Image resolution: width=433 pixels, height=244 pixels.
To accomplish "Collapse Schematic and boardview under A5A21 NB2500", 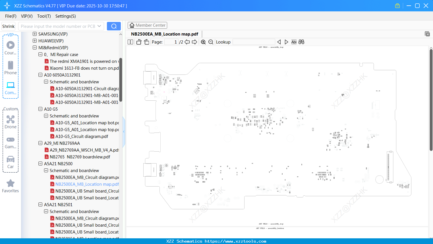I will (x=46, y=171).
